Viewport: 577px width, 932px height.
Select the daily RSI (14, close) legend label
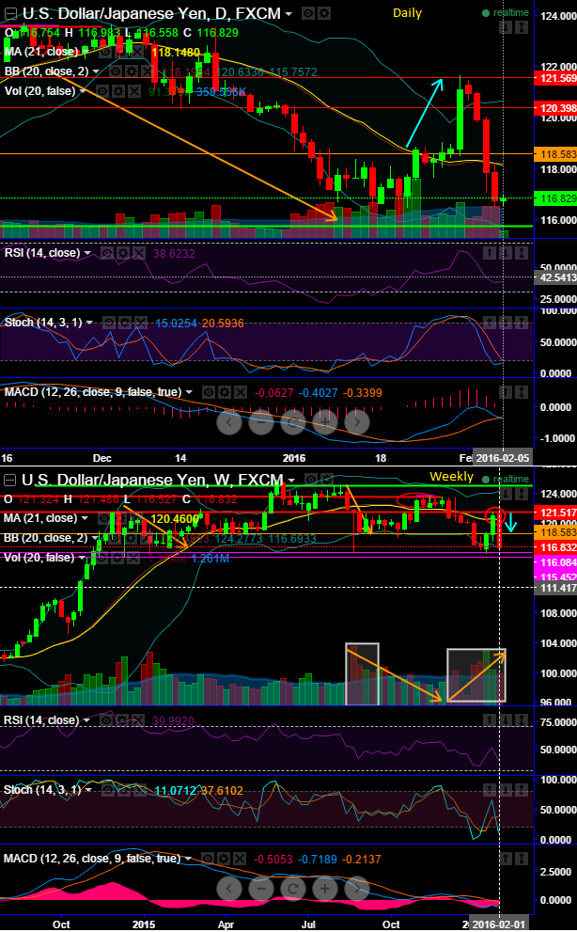pos(42,253)
